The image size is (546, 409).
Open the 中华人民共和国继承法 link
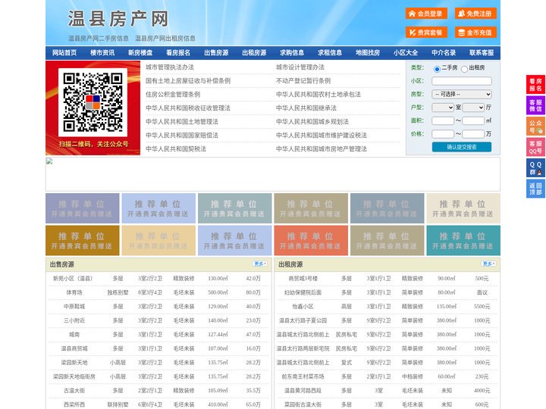click(306, 108)
